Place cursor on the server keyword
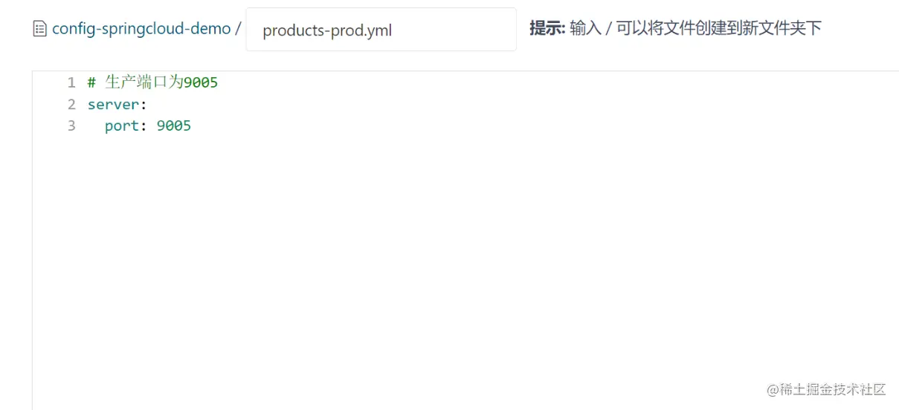Screen dimensions: 899x410 pyautogui.click(x=113, y=105)
